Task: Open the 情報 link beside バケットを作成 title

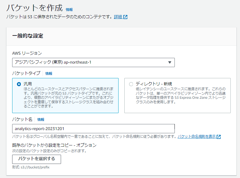Action: (x=69, y=10)
